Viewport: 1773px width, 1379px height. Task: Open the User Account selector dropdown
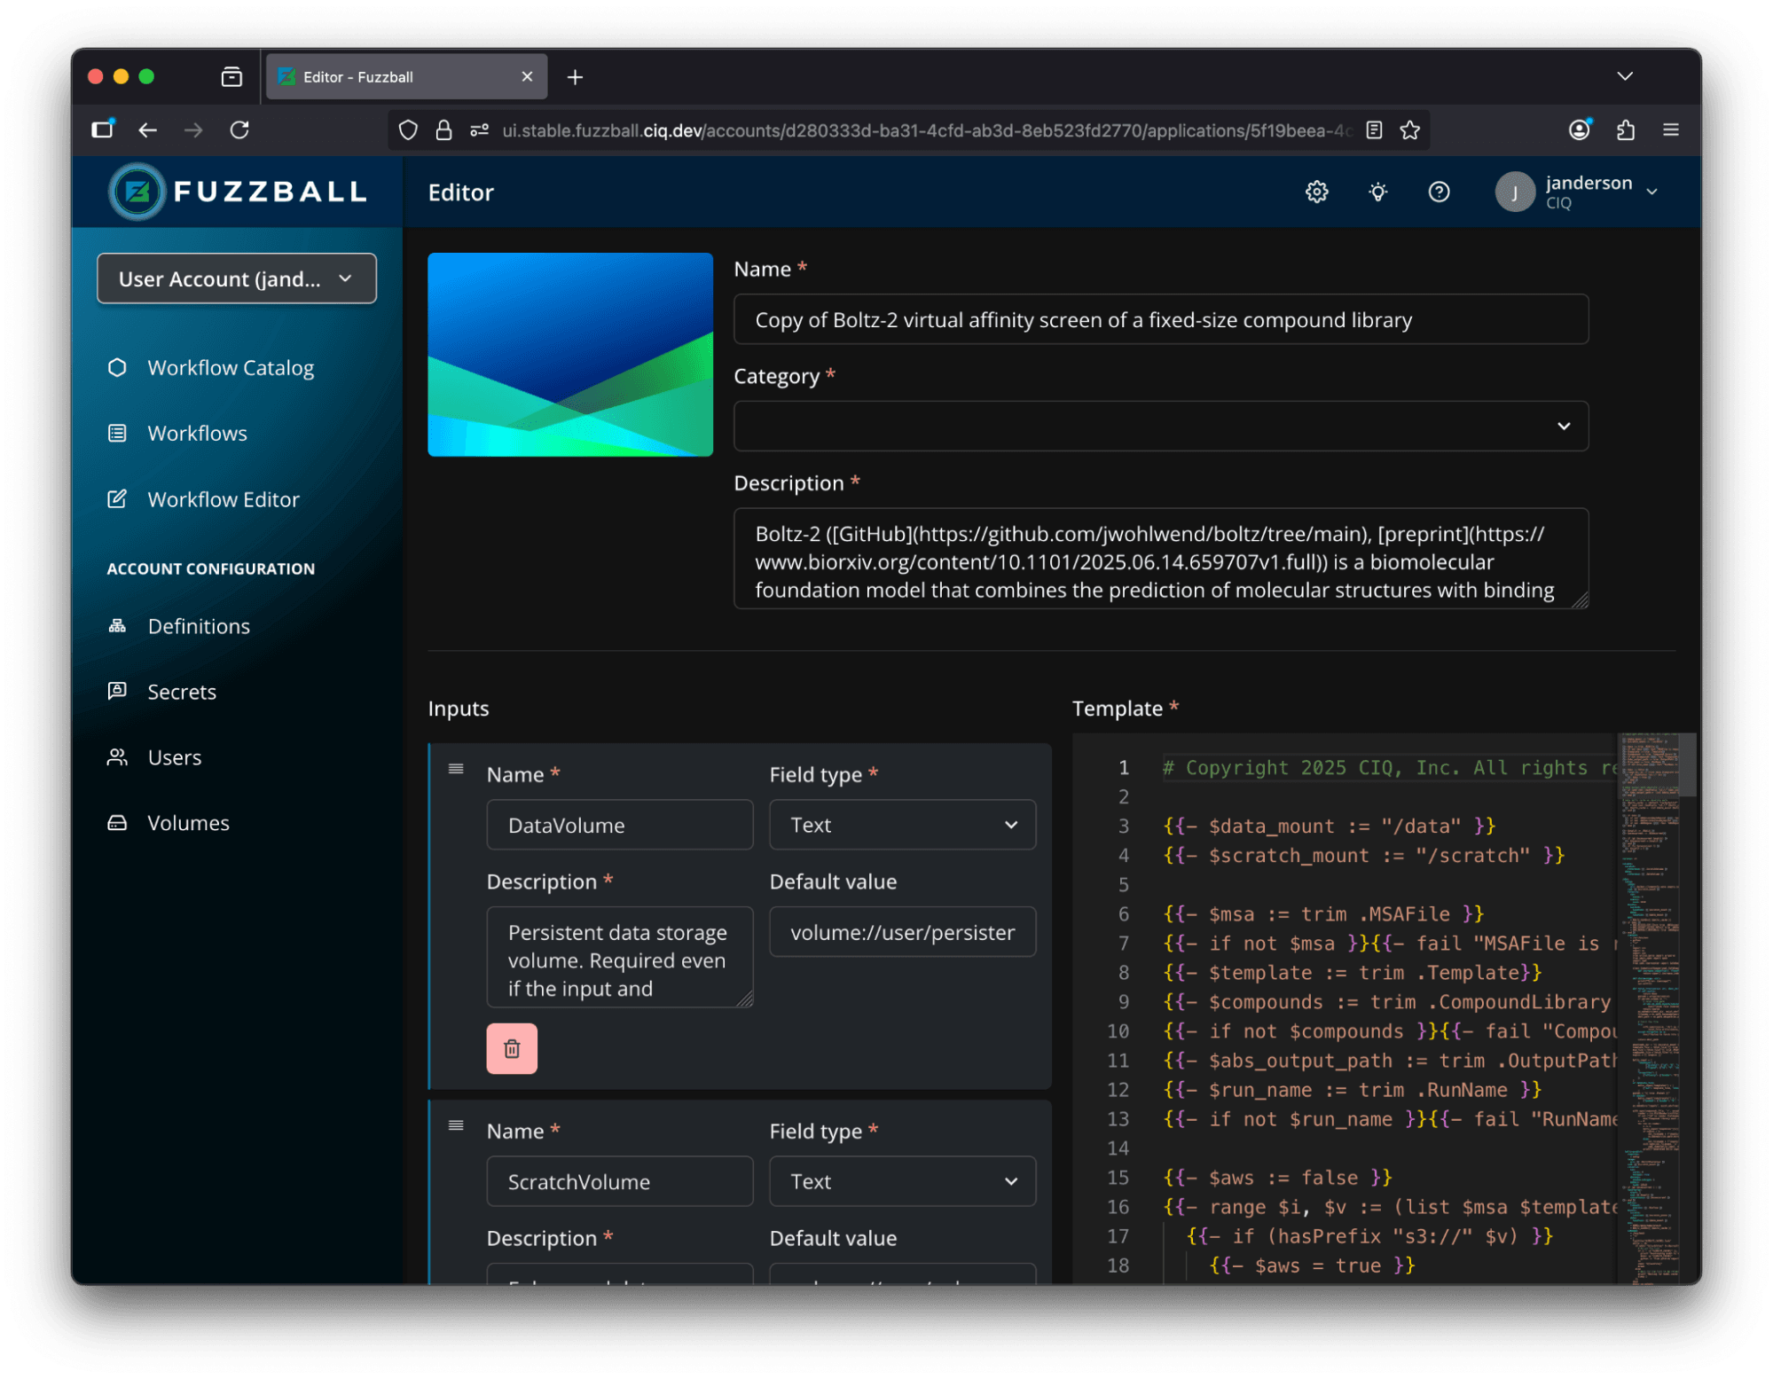pos(237,278)
